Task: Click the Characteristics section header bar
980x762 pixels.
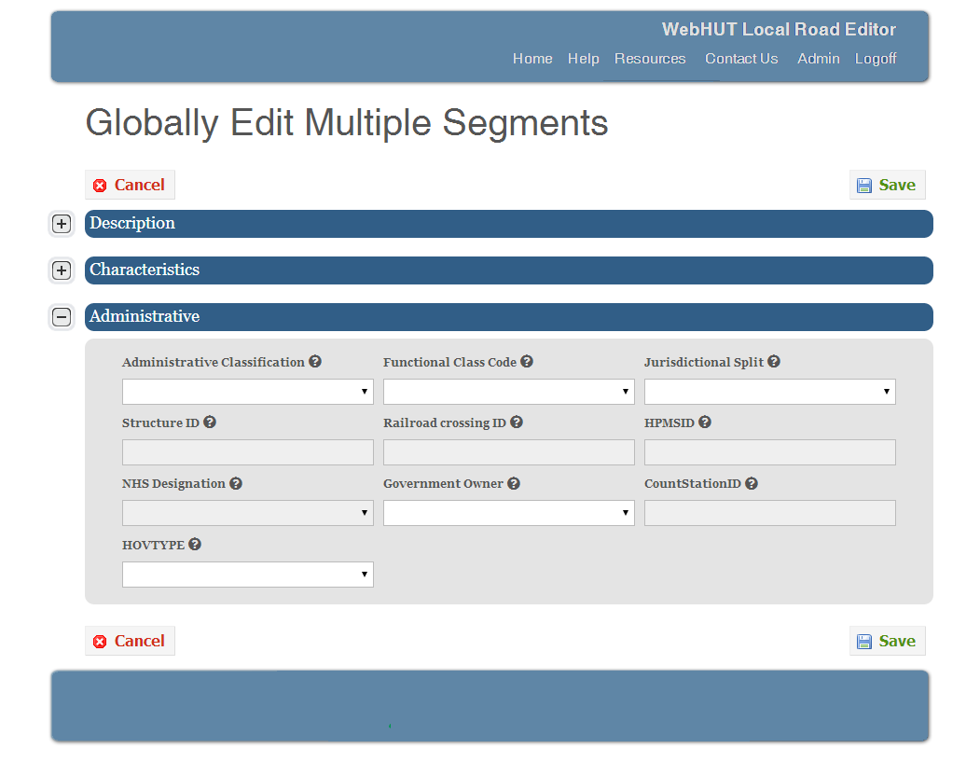Action: tap(509, 270)
